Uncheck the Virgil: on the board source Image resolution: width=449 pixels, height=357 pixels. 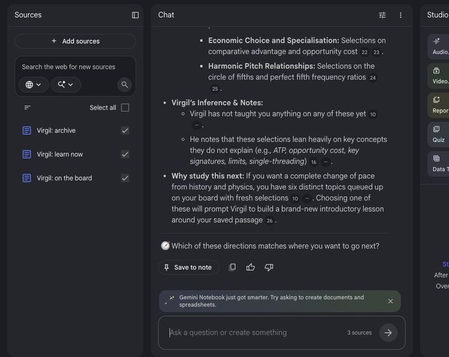[125, 178]
